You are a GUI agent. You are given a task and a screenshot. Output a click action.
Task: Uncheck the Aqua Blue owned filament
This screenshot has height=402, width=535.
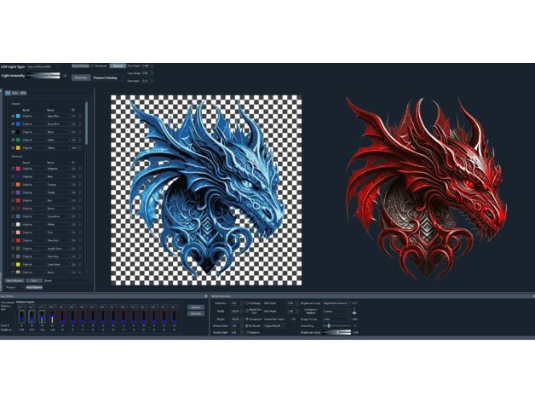coord(14,116)
